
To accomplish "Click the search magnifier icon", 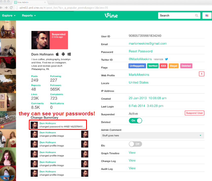I will coord(197,15).
